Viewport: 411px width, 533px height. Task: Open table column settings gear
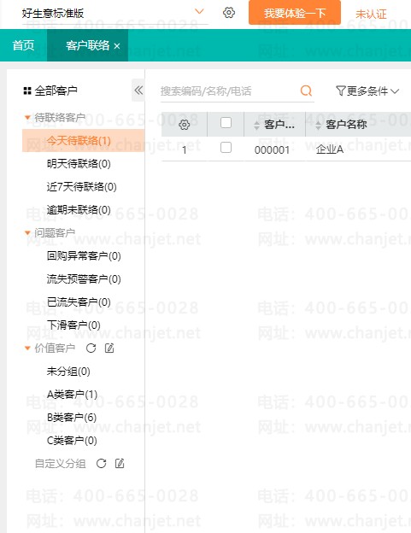pyautogui.click(x=185, y=125)
